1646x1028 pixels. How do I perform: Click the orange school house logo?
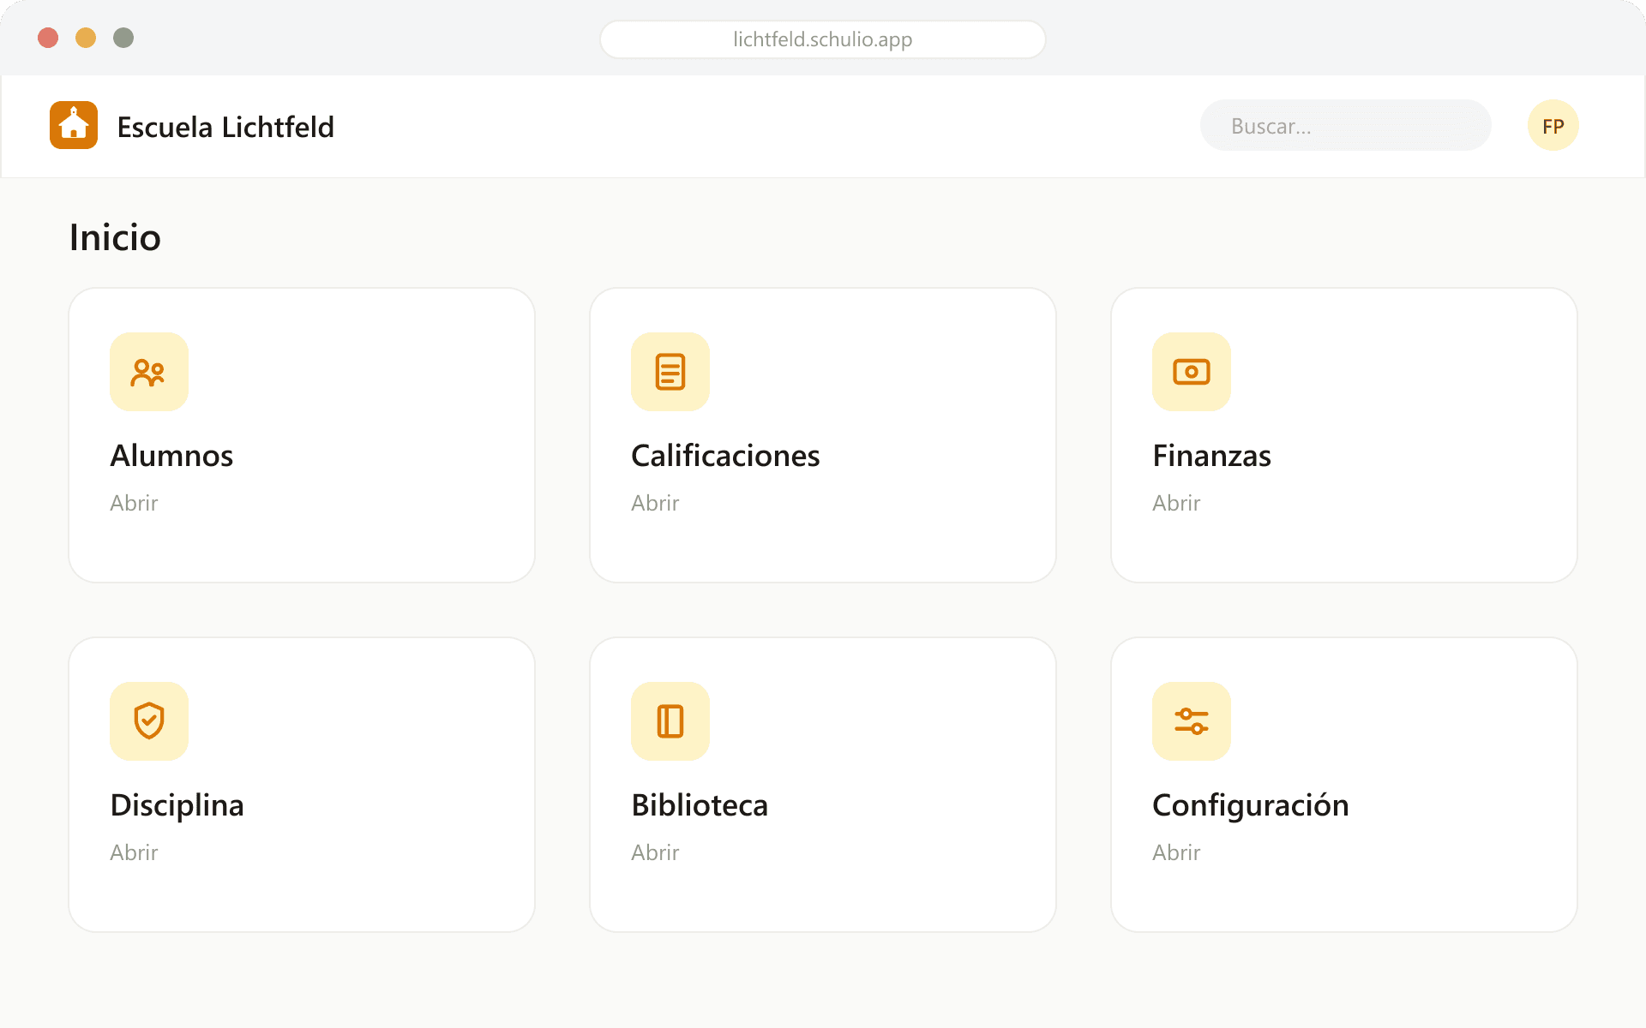pyautogui.click(x=74, y=125)
